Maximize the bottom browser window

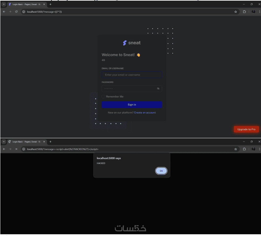tap(252, 141)
